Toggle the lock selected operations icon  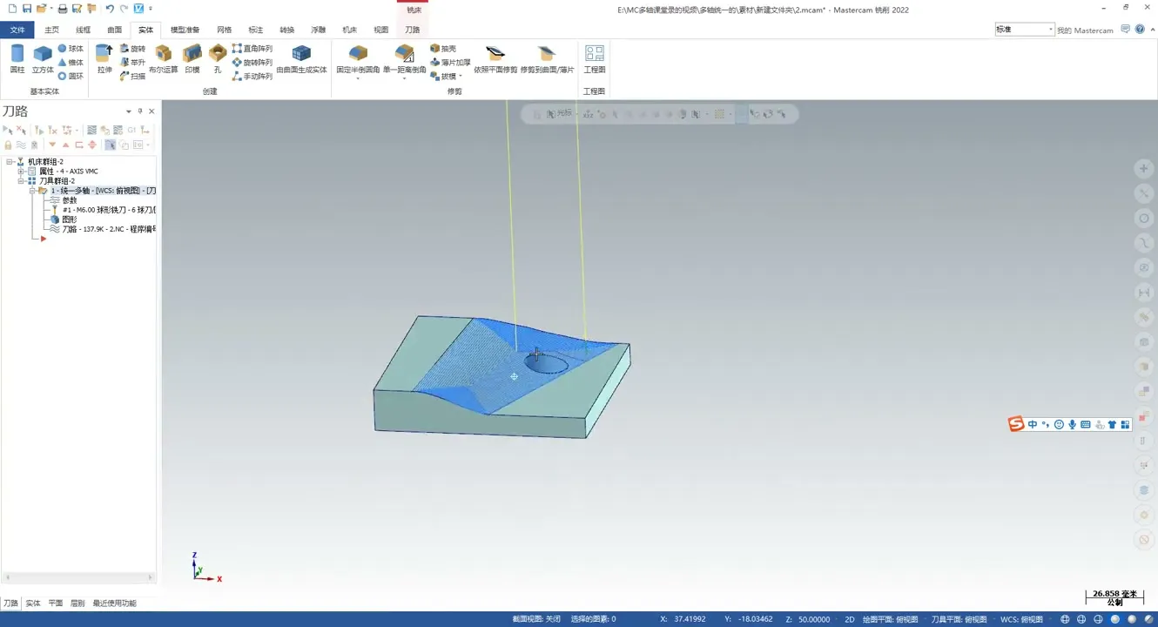[8, 145]
